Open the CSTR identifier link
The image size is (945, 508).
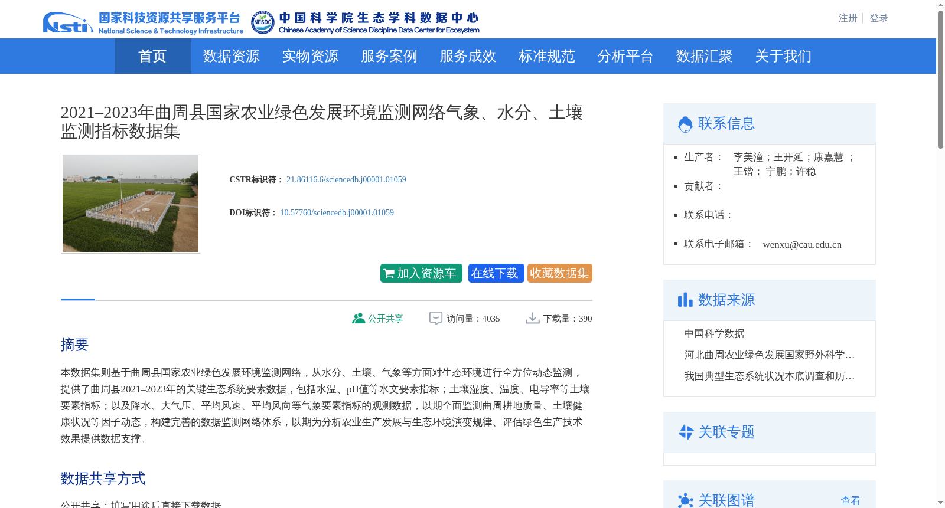pyautogui.click(x=346, y=179)
